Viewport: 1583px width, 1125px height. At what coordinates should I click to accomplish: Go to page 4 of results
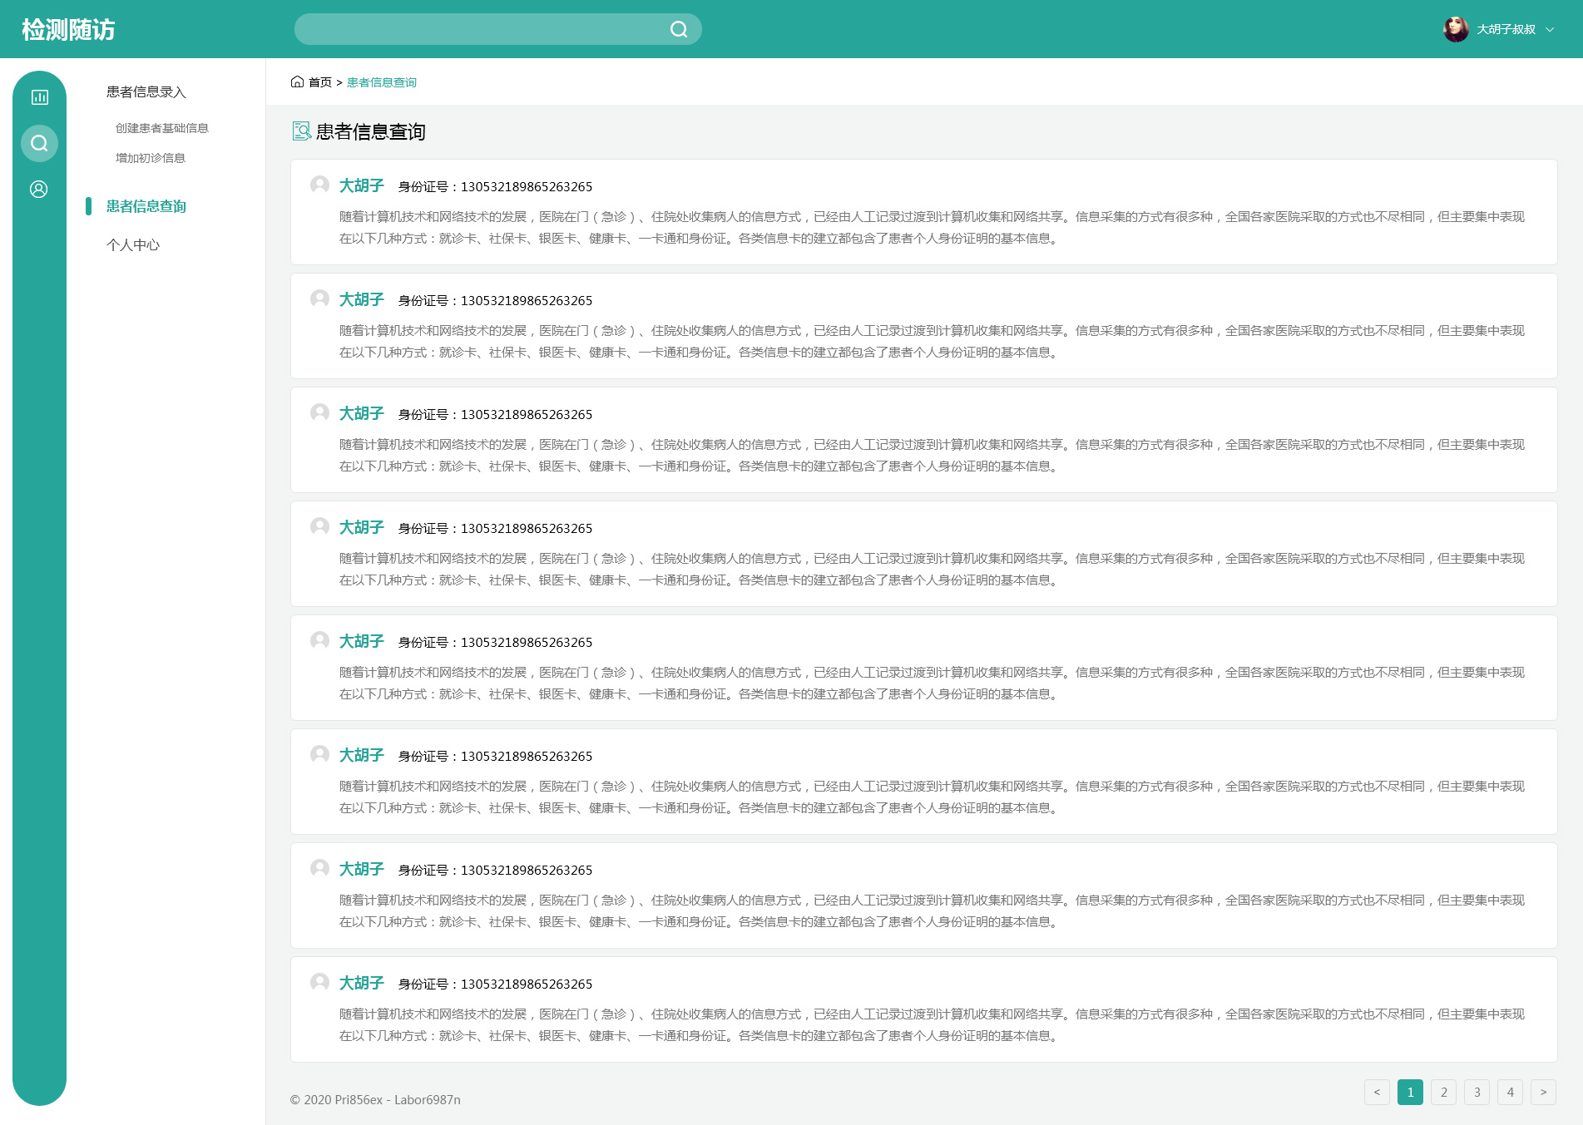point(1510,1093)
